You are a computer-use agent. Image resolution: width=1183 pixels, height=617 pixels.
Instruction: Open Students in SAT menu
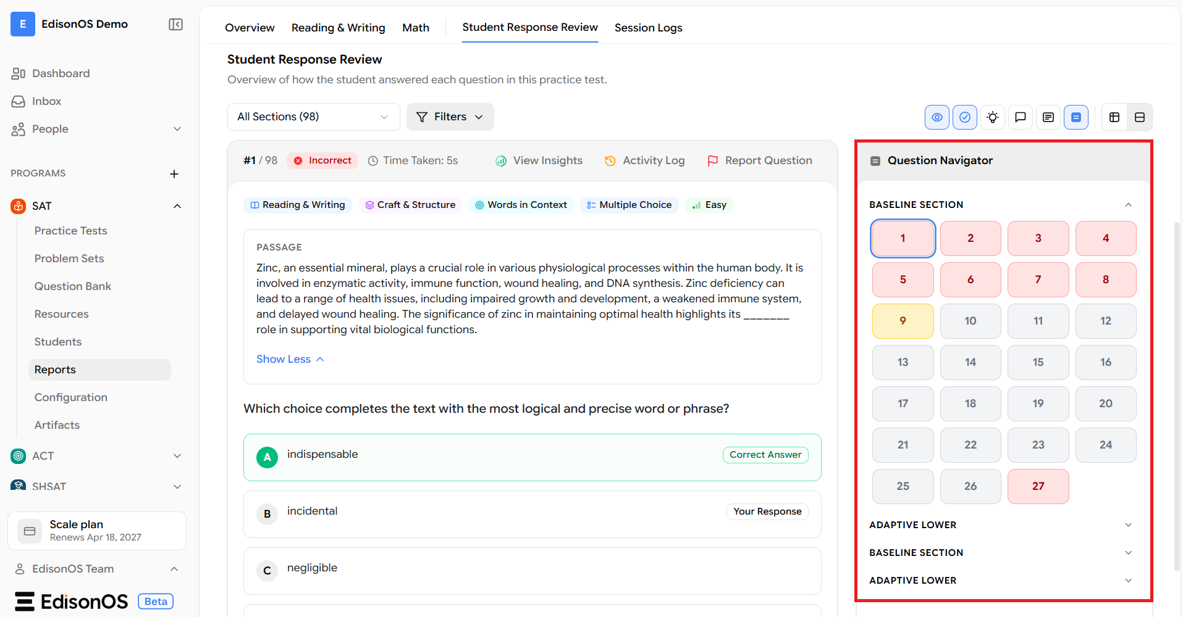click(58, 342)
